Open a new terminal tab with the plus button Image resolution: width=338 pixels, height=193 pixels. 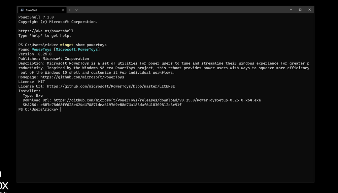(x=70, y=10)
